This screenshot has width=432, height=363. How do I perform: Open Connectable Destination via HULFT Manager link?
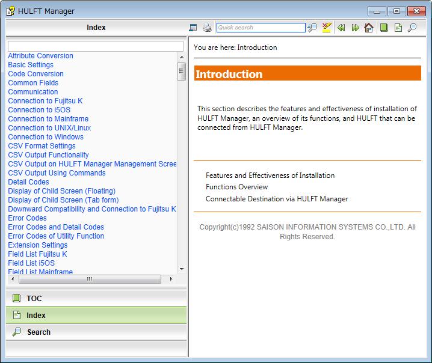tap(277, 199)
